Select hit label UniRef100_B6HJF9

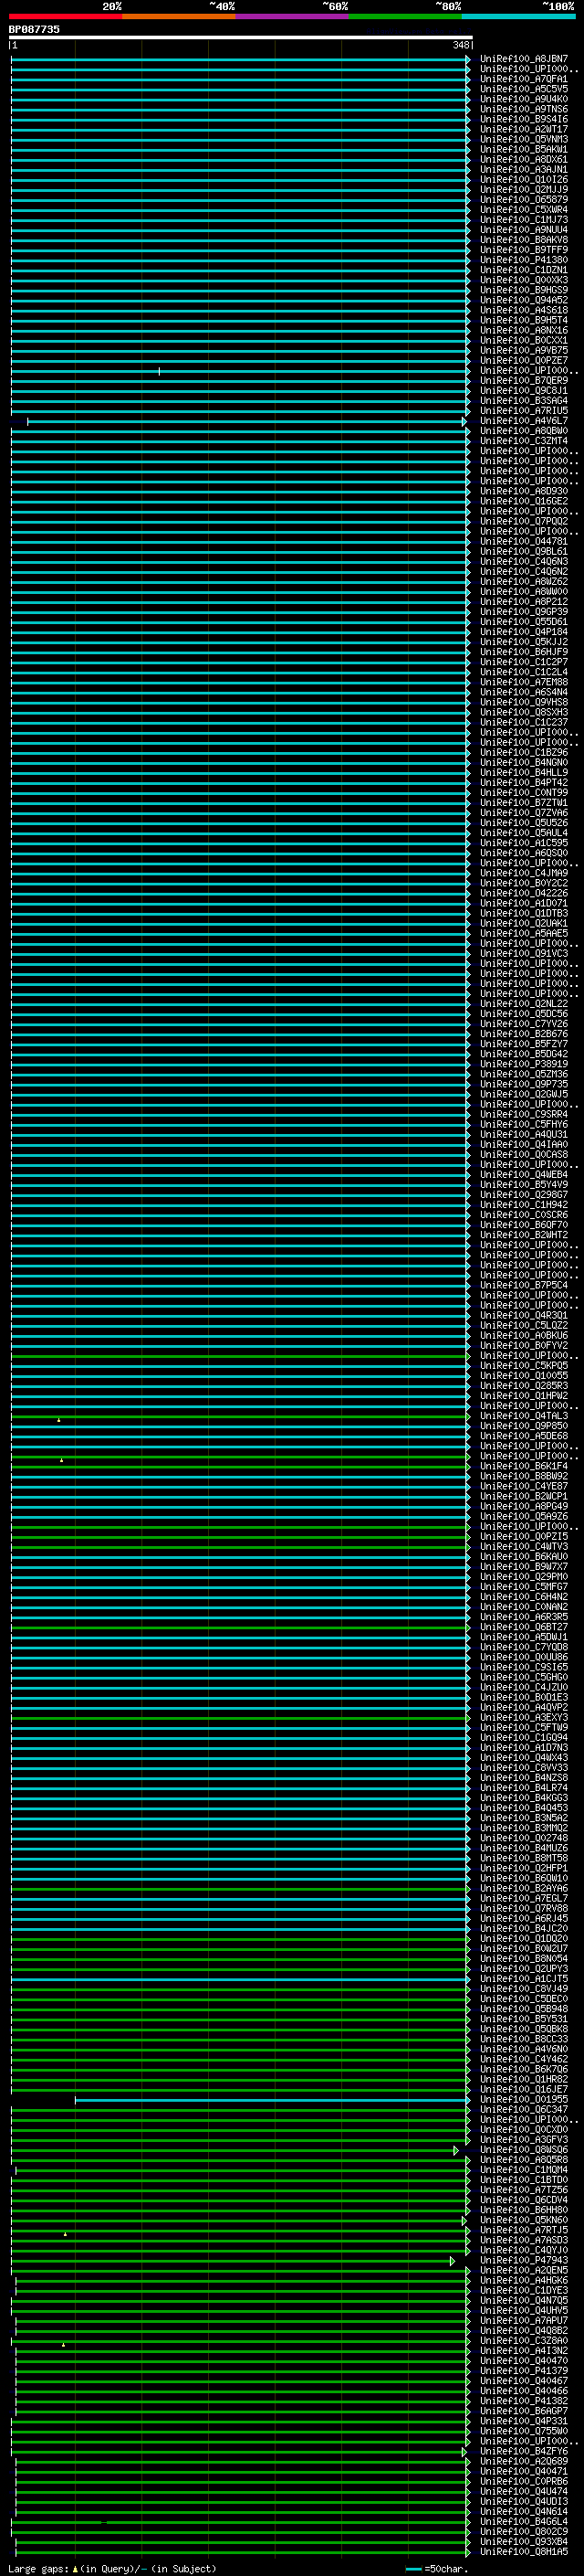[523, 652]
